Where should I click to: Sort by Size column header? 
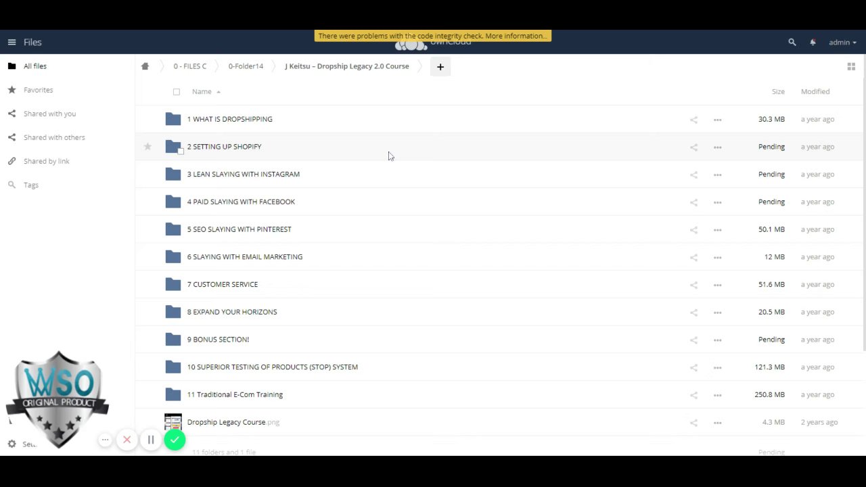click(x=778, y=91)
